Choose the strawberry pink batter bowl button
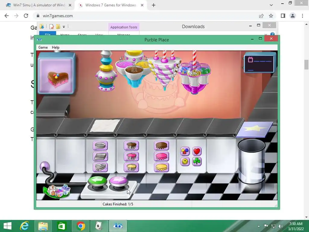The height and width of the screenshot is (232, 309). tap(131, 156)
